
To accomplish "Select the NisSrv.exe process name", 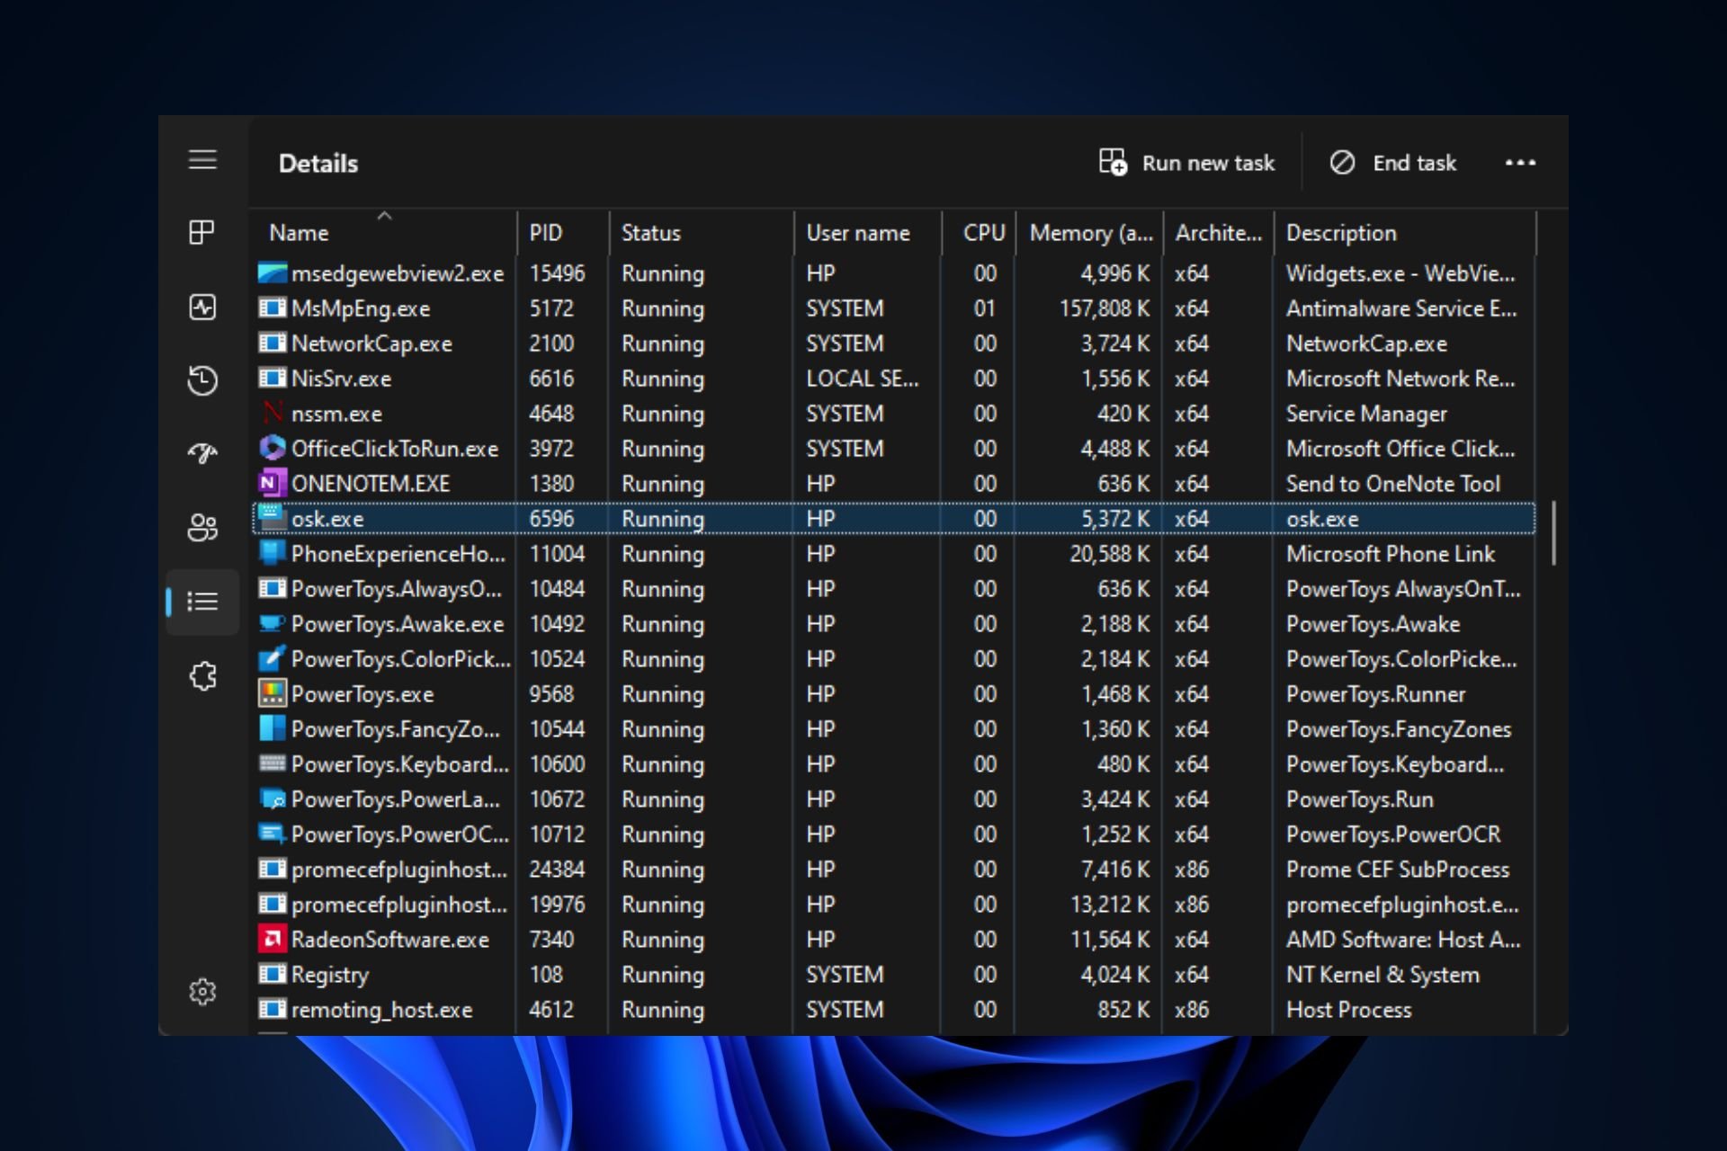I will [x=341, y=379].
